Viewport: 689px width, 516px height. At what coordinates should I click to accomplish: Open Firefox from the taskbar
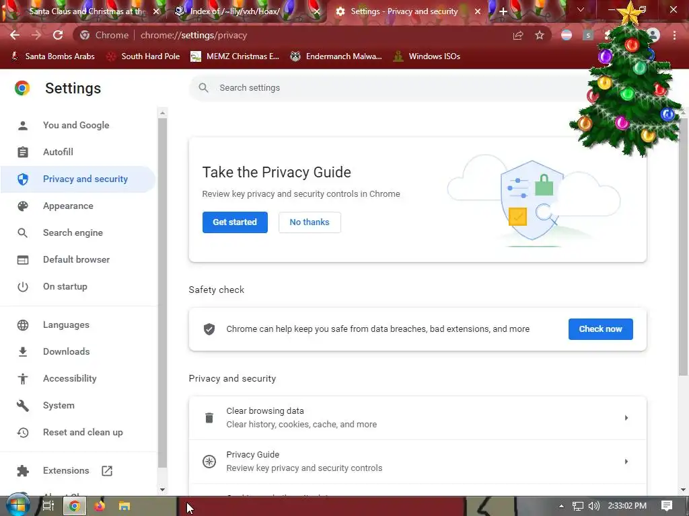click(100, 506)
